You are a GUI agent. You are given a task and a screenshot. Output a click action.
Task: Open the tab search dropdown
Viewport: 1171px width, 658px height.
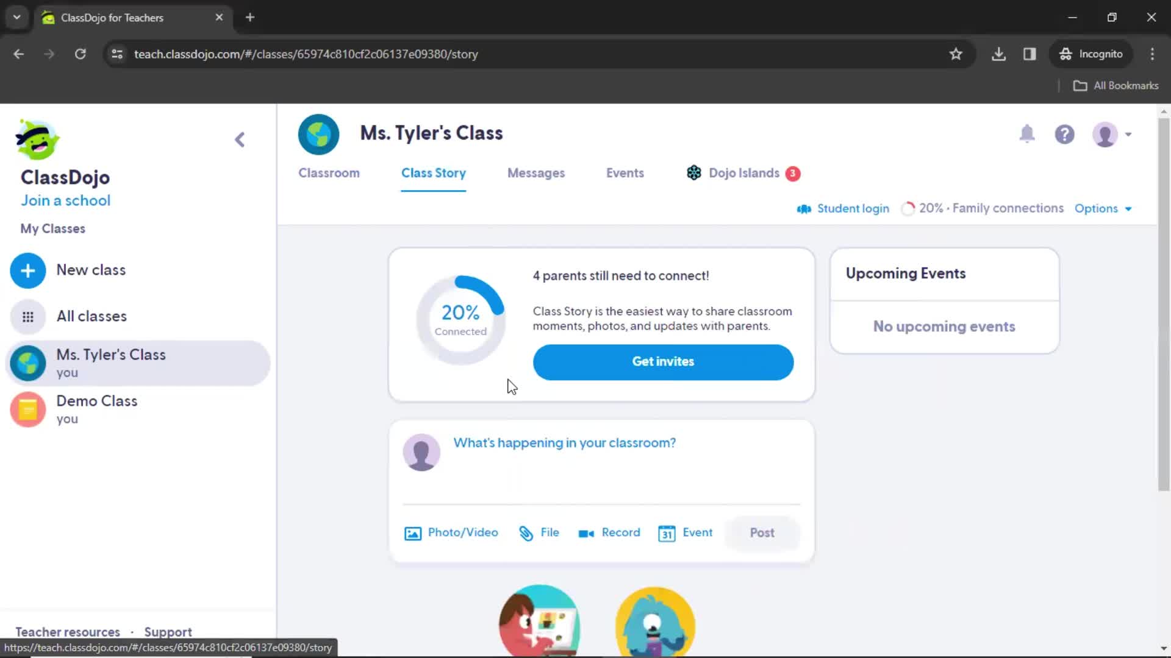(17, 18)
